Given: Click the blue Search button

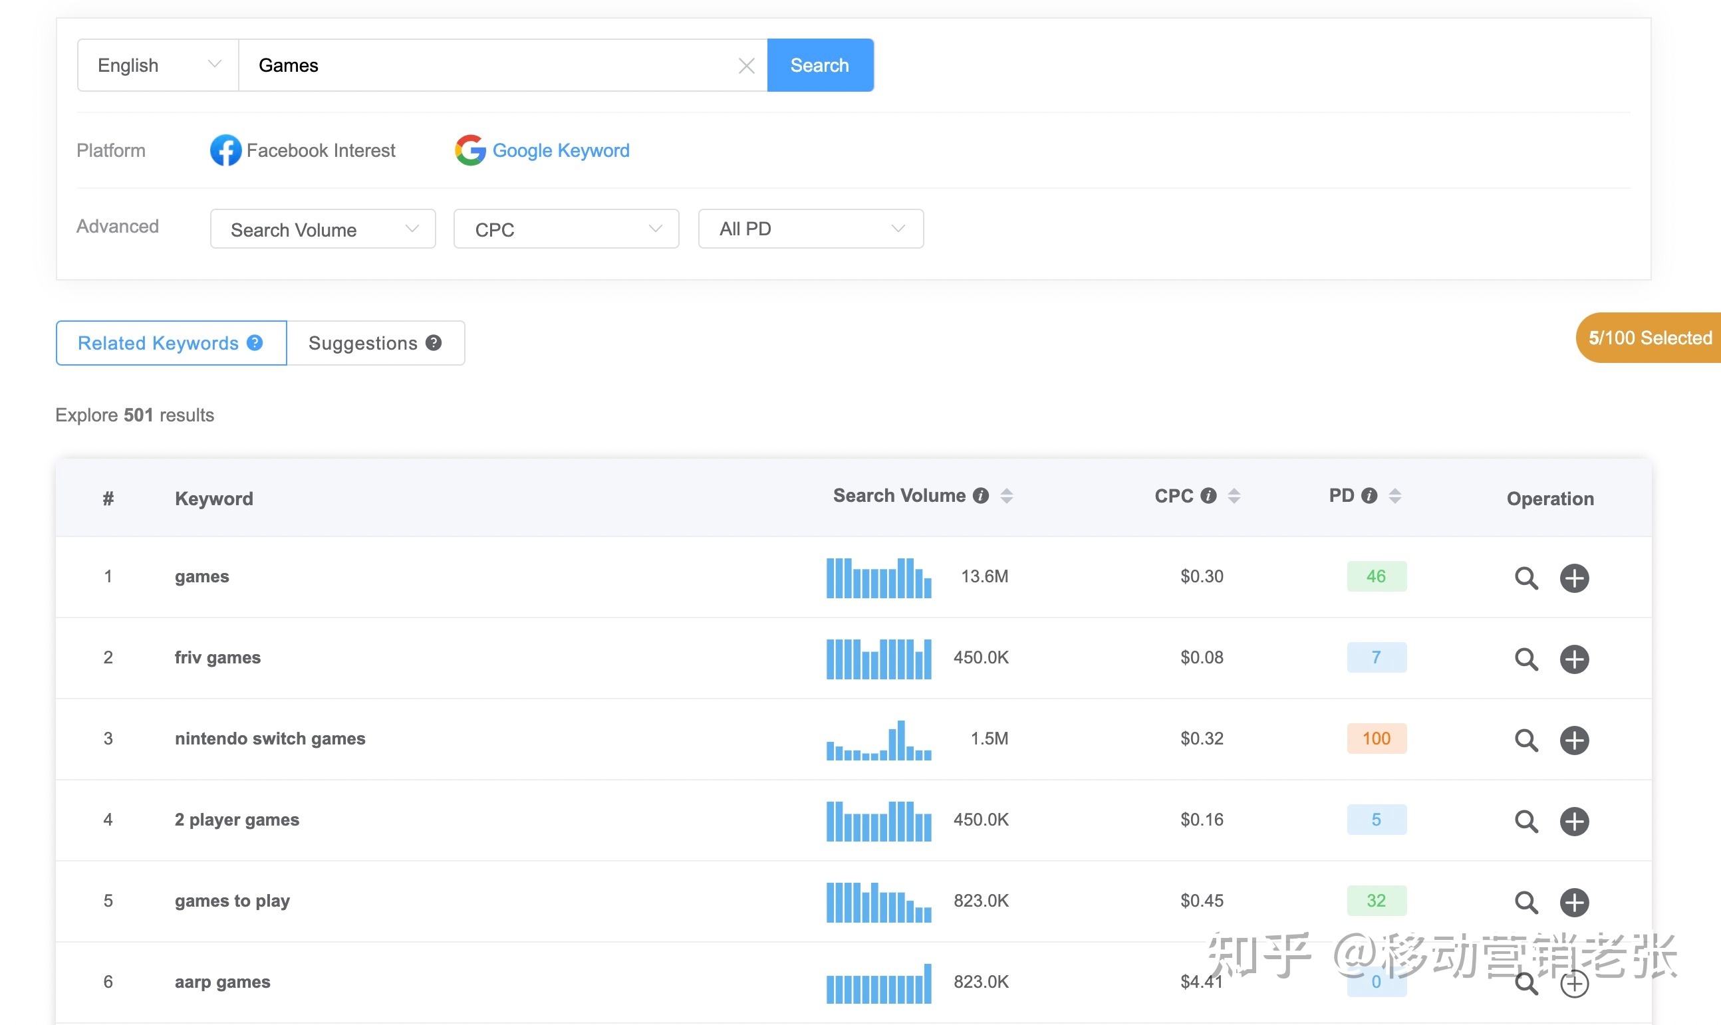Looking at the screenshot, I should pyautogui.click(x=820, y=65).
